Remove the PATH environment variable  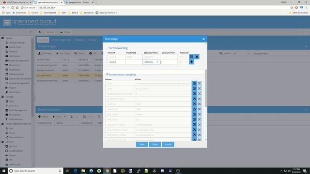coord(199,83)
